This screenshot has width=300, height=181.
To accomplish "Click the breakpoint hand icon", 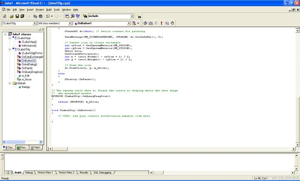I will 172,23.
